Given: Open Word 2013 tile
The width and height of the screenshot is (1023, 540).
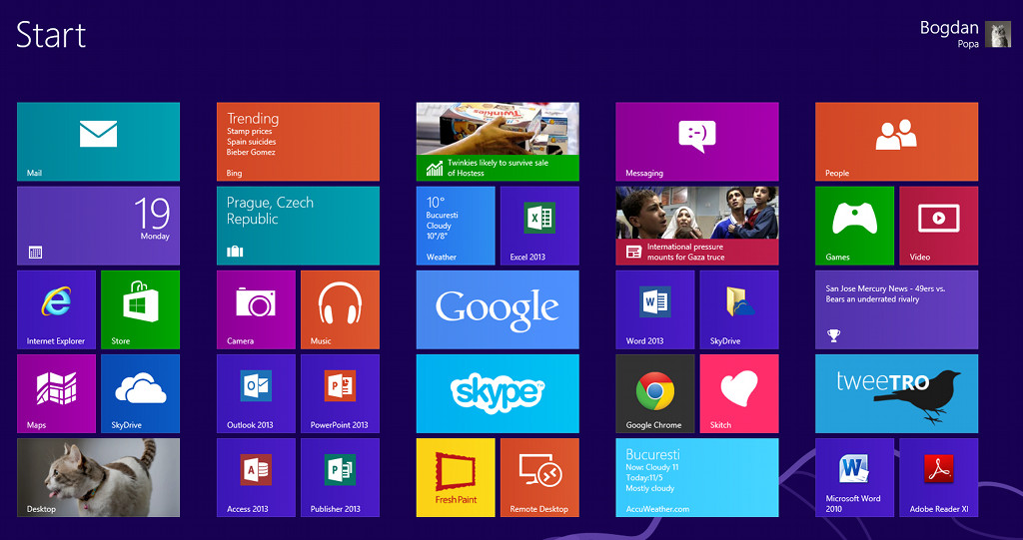Looking at the screenshot, I should click(655, 309).
